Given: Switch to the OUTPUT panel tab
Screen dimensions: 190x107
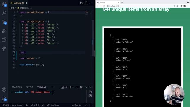Looking at the screenshot, I should coord(29,87).
